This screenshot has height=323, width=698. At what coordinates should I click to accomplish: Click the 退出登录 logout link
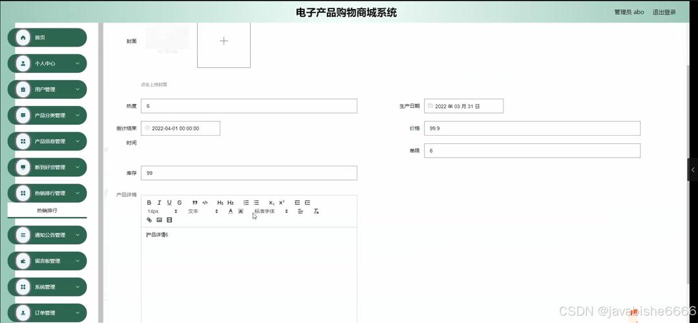tap(664, 12)
